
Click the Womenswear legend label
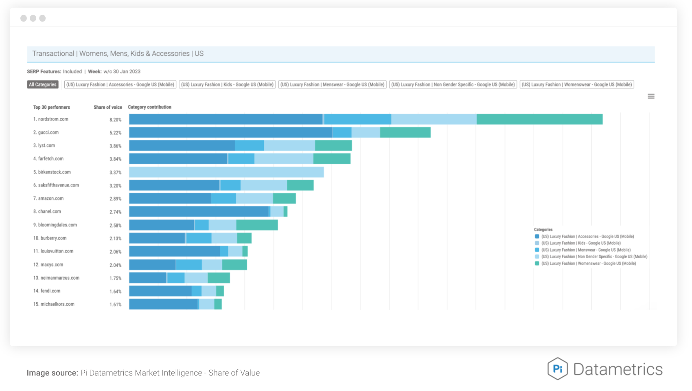coord(589,264)
